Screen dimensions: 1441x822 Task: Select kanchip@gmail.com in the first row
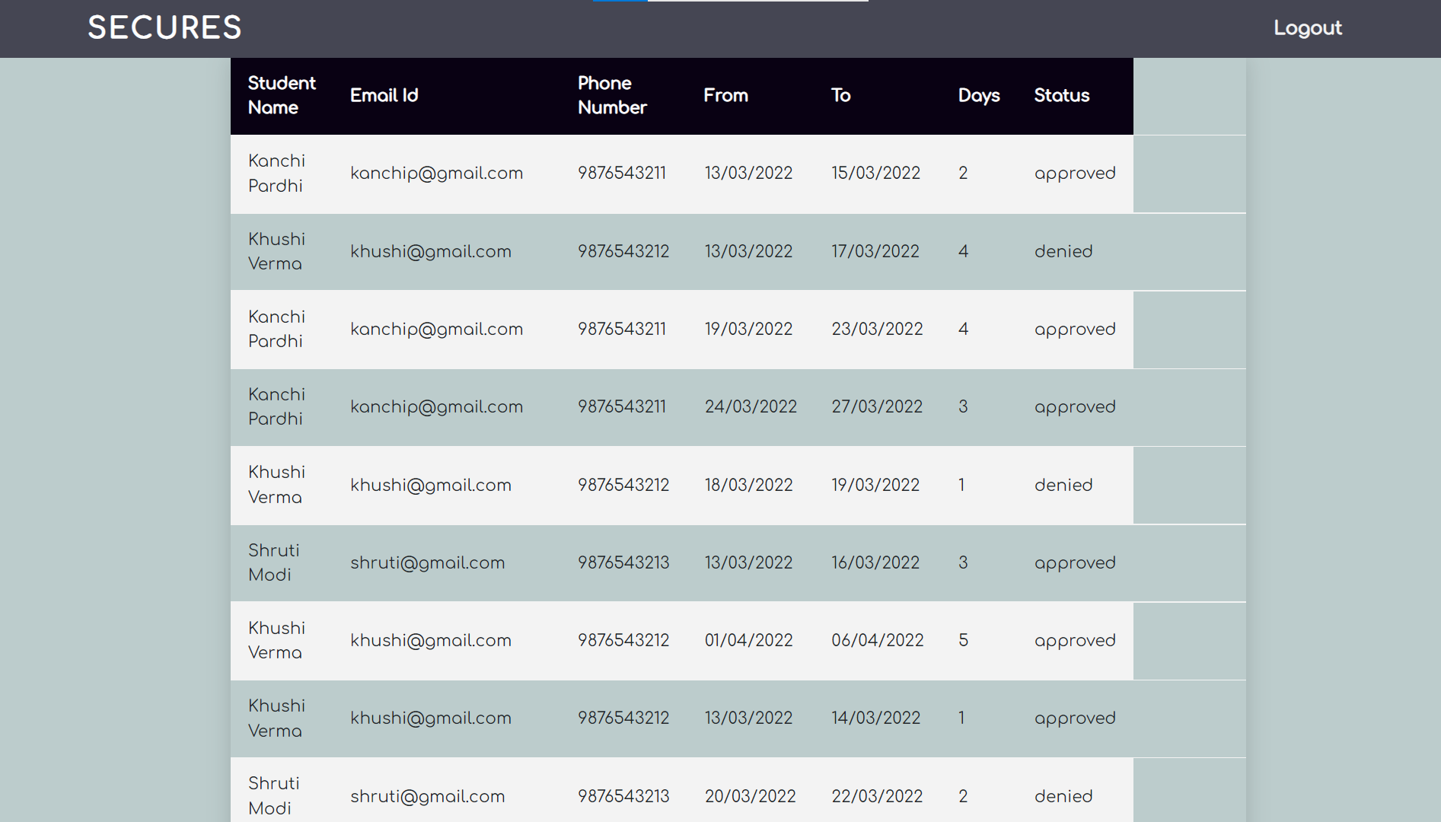tap(436, 174)
